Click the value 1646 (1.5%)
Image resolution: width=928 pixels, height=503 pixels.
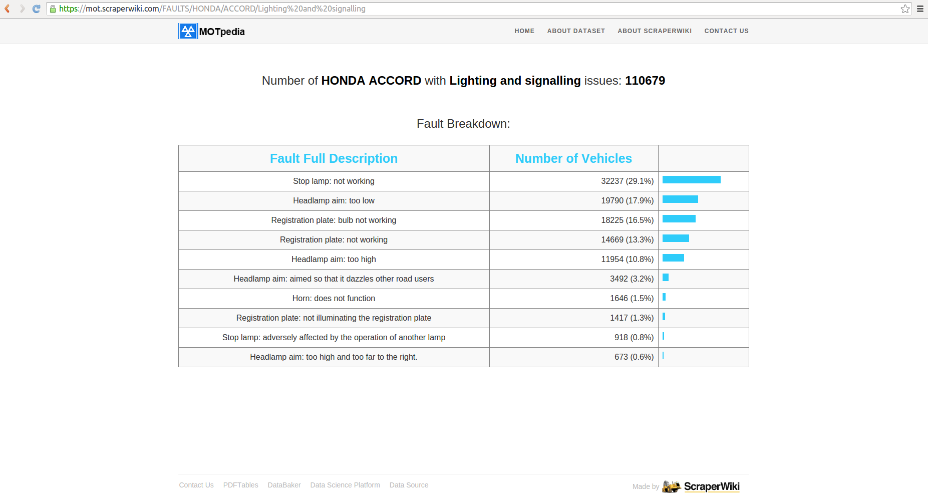click(632, 298)
